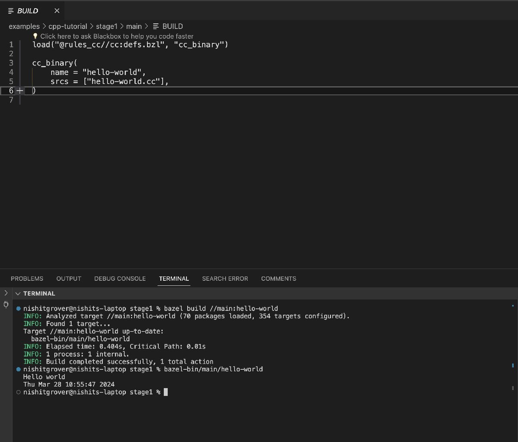This screenshot has width=518, height=442.
Task: Click the file icon on the BUILD tab
Action: [x=11, y=11]
